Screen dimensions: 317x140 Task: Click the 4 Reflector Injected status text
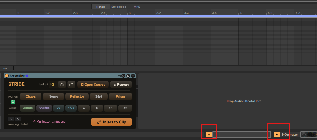[49, 121]
